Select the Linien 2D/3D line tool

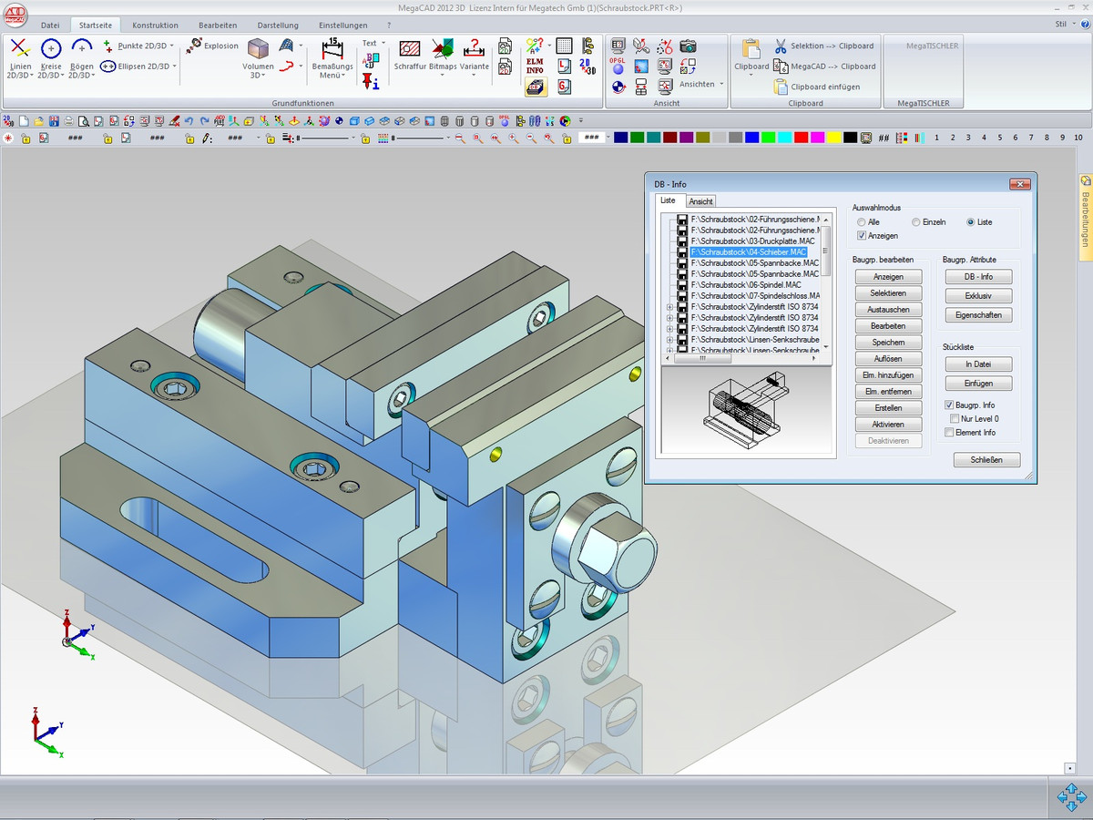(19, 58)
